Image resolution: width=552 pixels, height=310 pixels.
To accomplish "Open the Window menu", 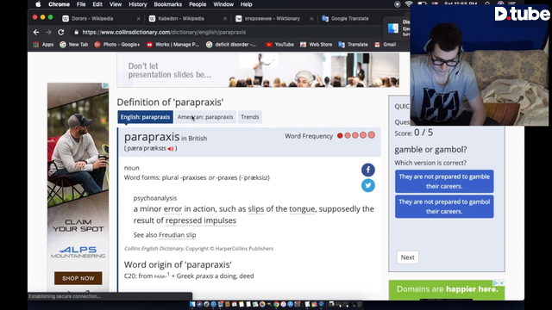I will click(223, 4).
